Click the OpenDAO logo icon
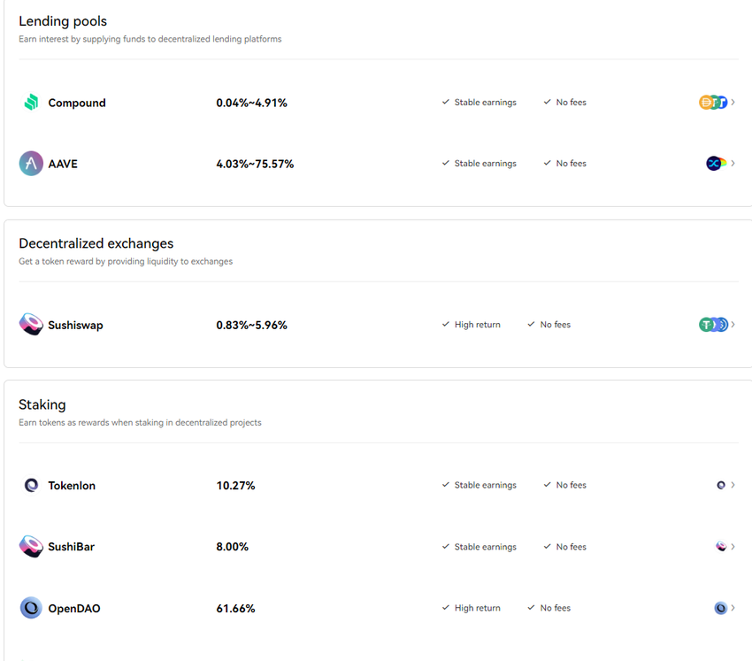This screenshot has width=752, height=661. [31, 608]
